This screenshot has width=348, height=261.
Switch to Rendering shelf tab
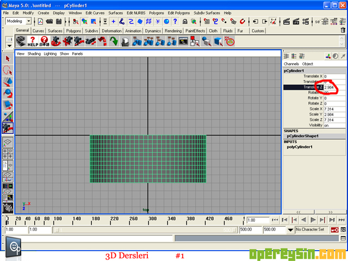(173, 31)
